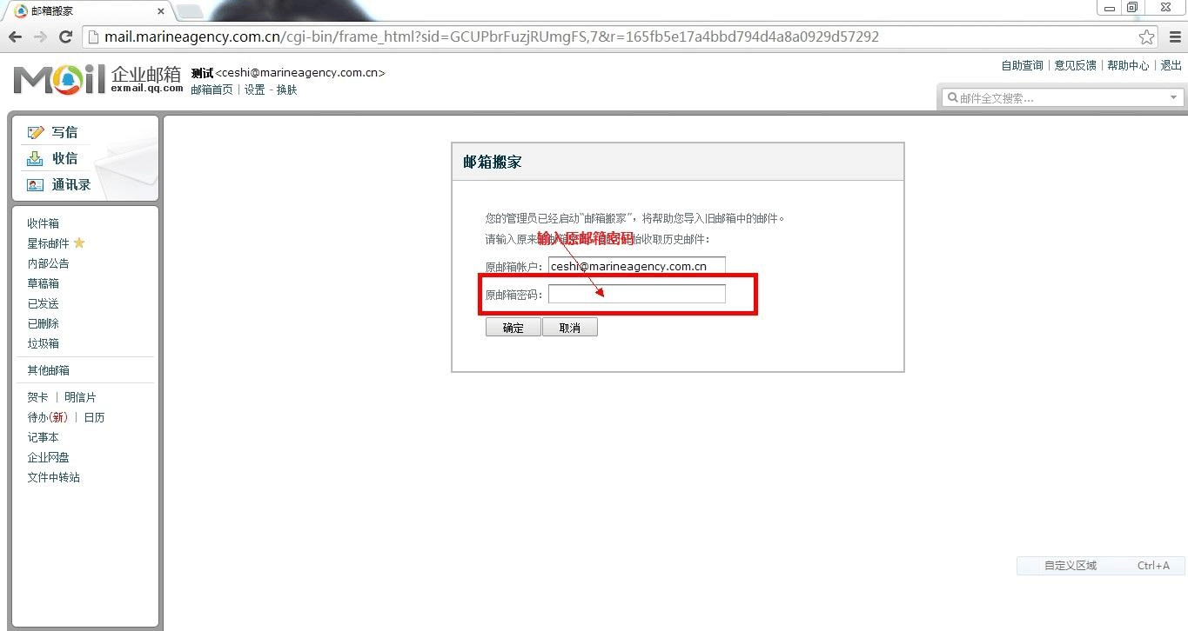Bookmark page with the star icon

[x=1147, y=37]
